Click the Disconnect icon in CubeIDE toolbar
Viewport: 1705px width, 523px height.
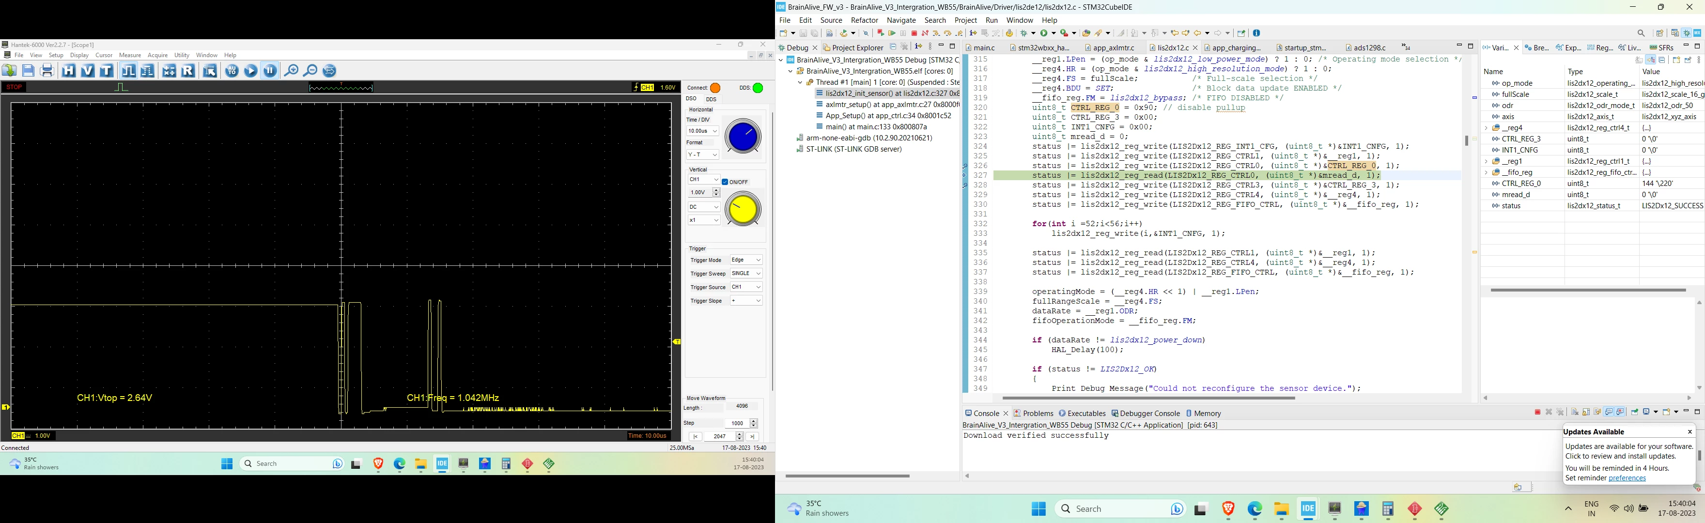[x=925, y=33]
